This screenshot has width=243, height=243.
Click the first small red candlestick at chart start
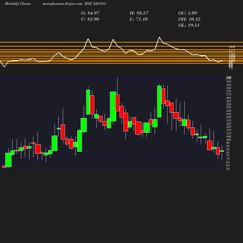[x=4, y=167]
